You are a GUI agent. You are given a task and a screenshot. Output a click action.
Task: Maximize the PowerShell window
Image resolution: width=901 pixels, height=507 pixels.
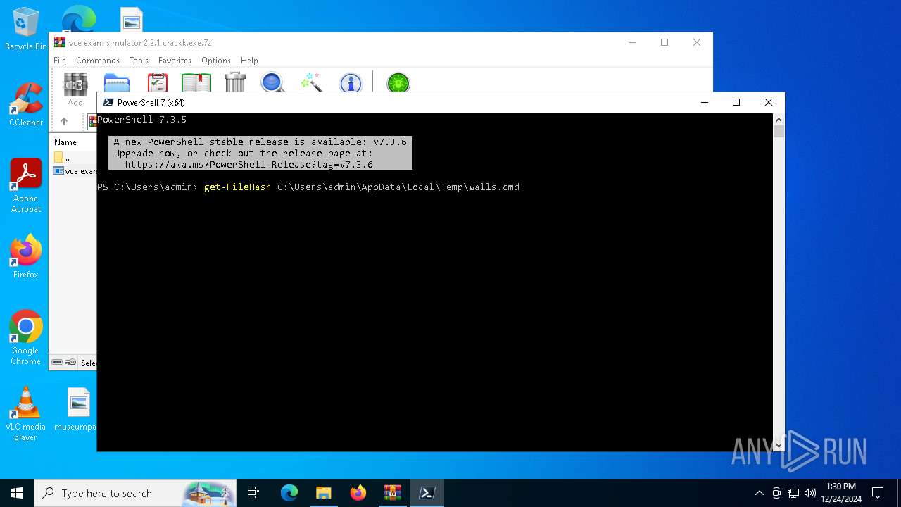[736, 102]
